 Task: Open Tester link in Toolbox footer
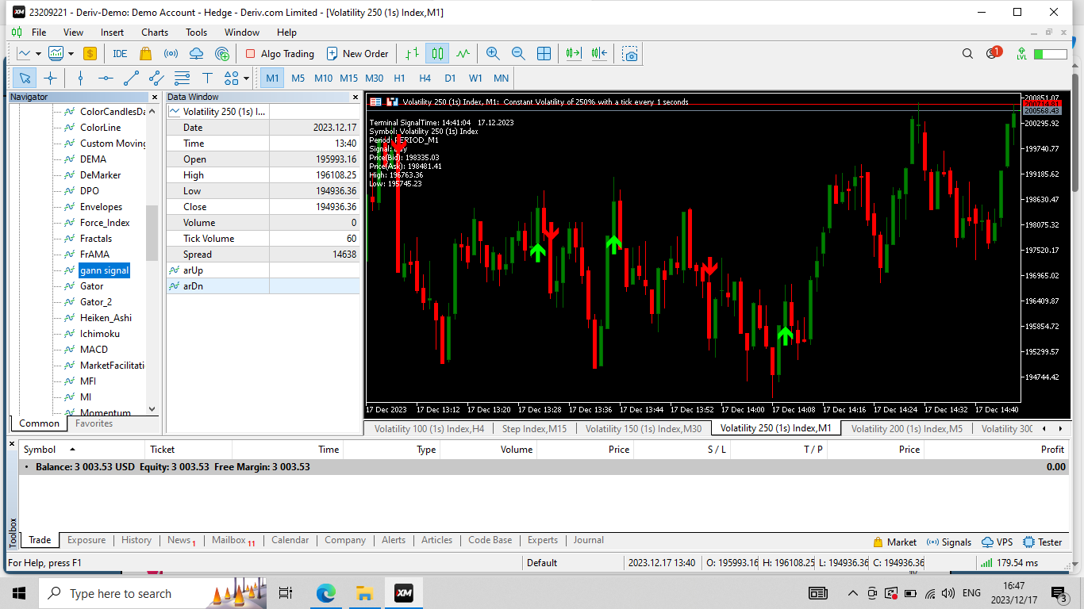(1043, 542)
